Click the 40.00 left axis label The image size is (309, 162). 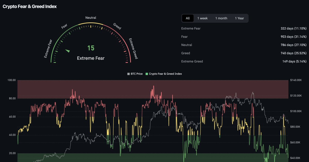tap(12, 135)
